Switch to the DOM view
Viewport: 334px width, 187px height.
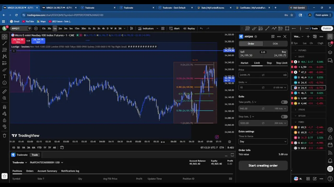(275, 44)
